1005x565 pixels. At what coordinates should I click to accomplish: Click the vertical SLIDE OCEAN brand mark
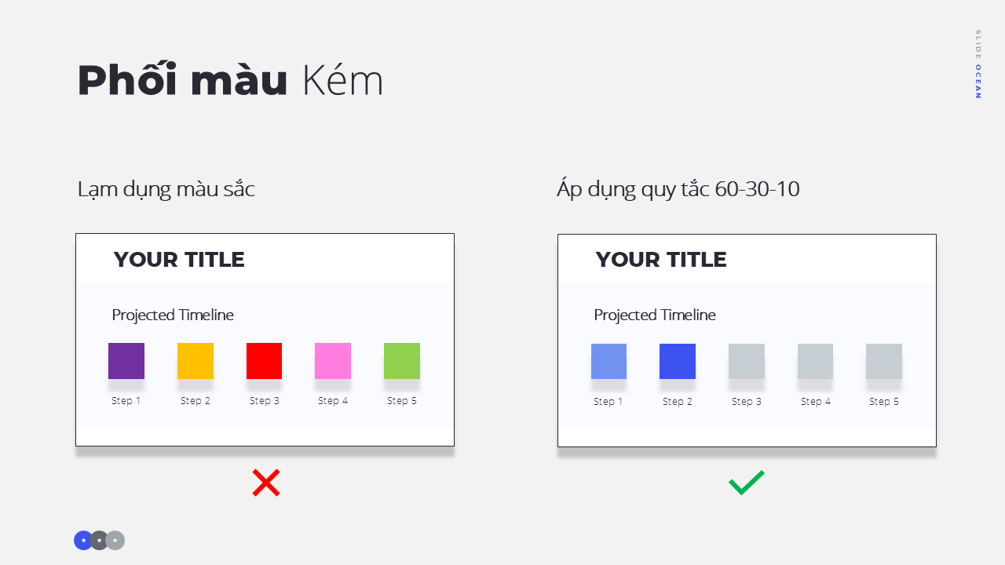(x=978, y=64)
